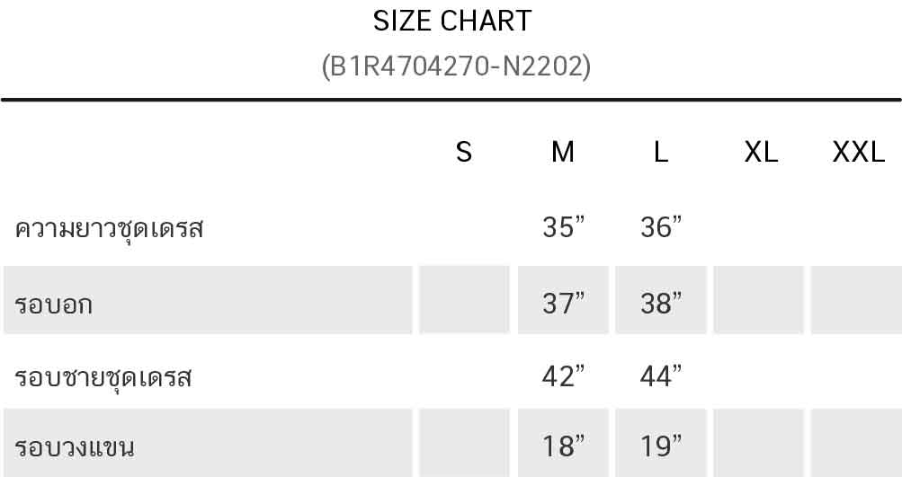
Task: Click the 42” hem value
Action: (x=563, y=376)
